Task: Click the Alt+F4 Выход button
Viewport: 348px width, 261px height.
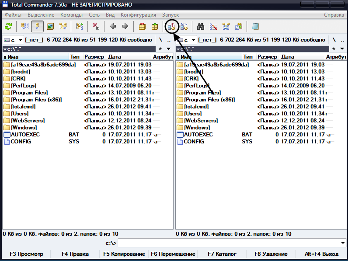Action: (x=321, y=254)
